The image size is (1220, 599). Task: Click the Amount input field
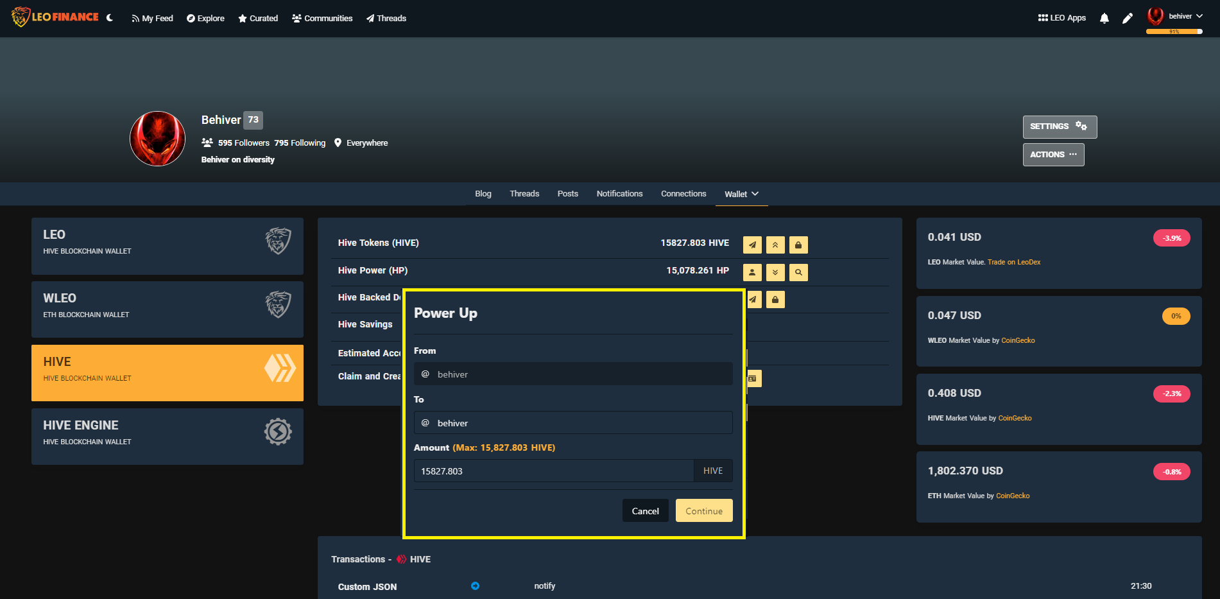click(x=554, y=471)
